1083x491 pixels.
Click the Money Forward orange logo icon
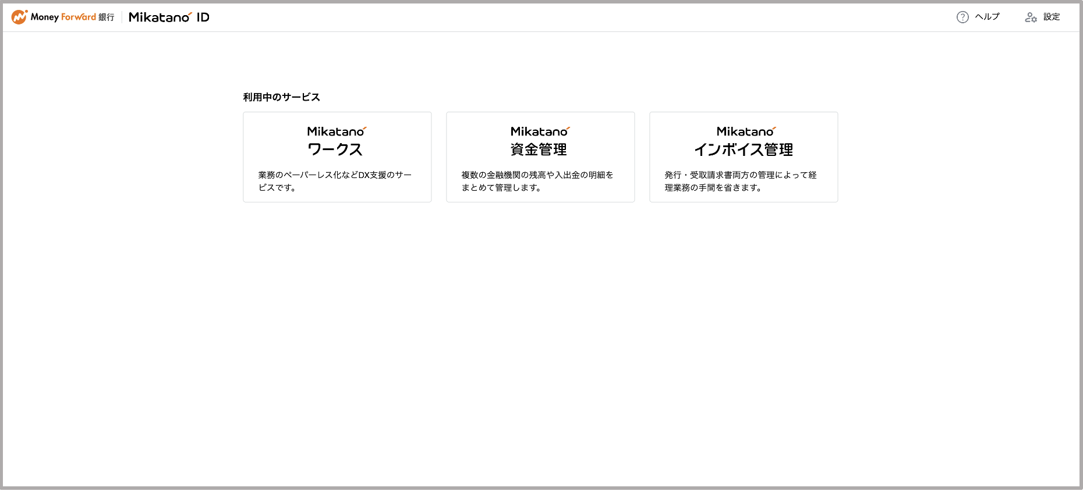coord(20,17)
